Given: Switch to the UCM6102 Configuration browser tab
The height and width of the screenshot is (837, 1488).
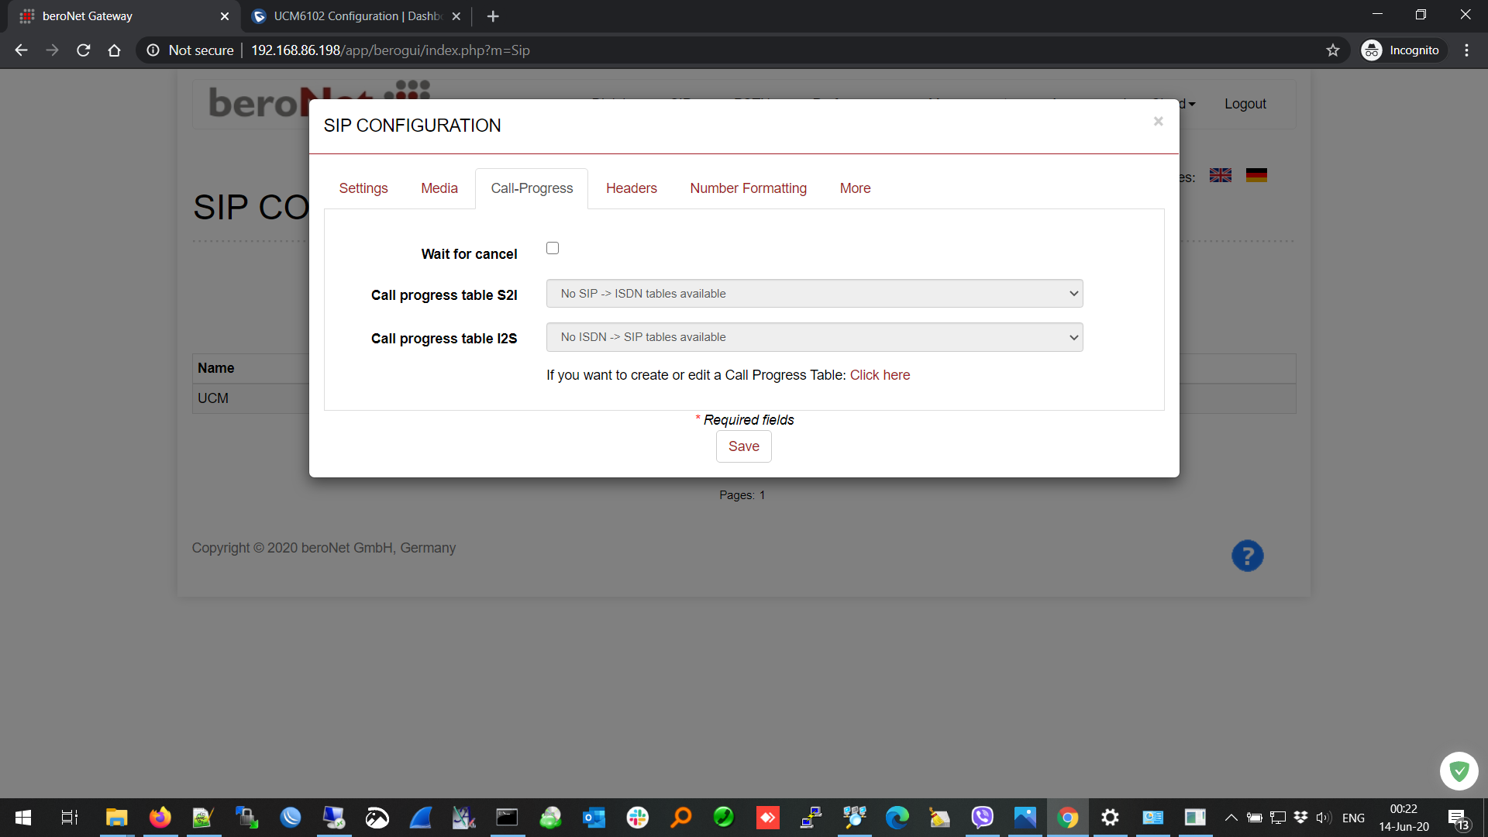Looking at the screenshot, I should pos(356,16).
